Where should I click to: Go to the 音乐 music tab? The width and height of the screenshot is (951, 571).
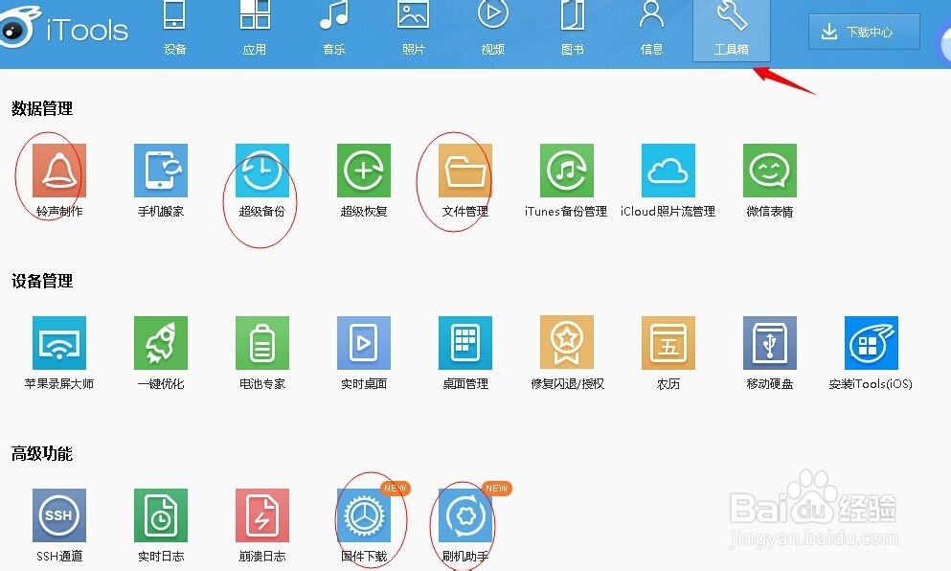(333, 29)
